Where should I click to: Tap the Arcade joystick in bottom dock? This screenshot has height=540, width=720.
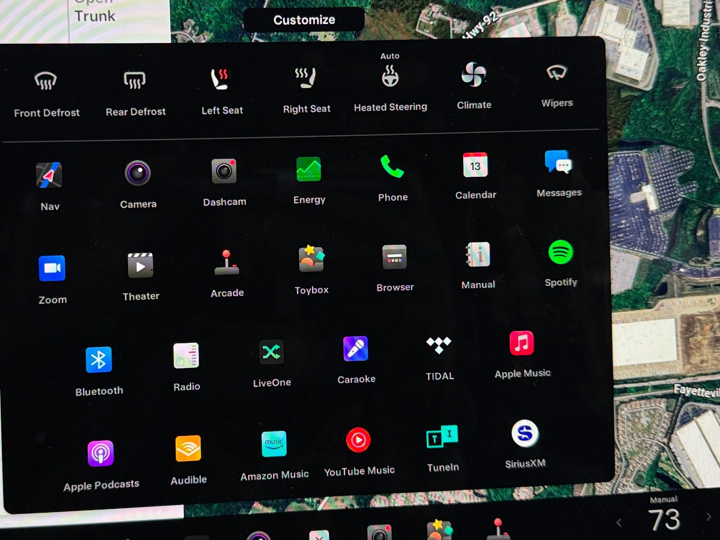(x=499, y=529)
